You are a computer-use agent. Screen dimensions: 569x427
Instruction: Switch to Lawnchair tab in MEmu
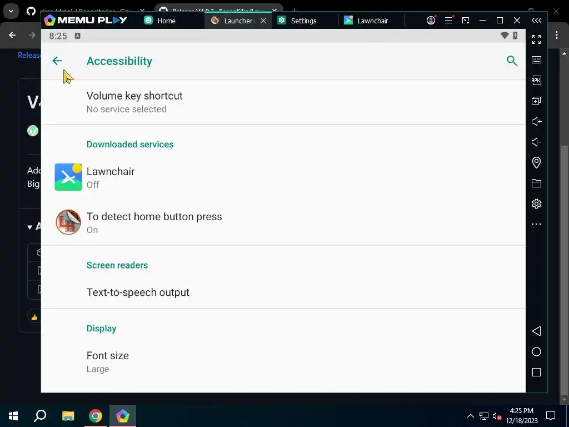pyautogui.click(x=367, y=21)
